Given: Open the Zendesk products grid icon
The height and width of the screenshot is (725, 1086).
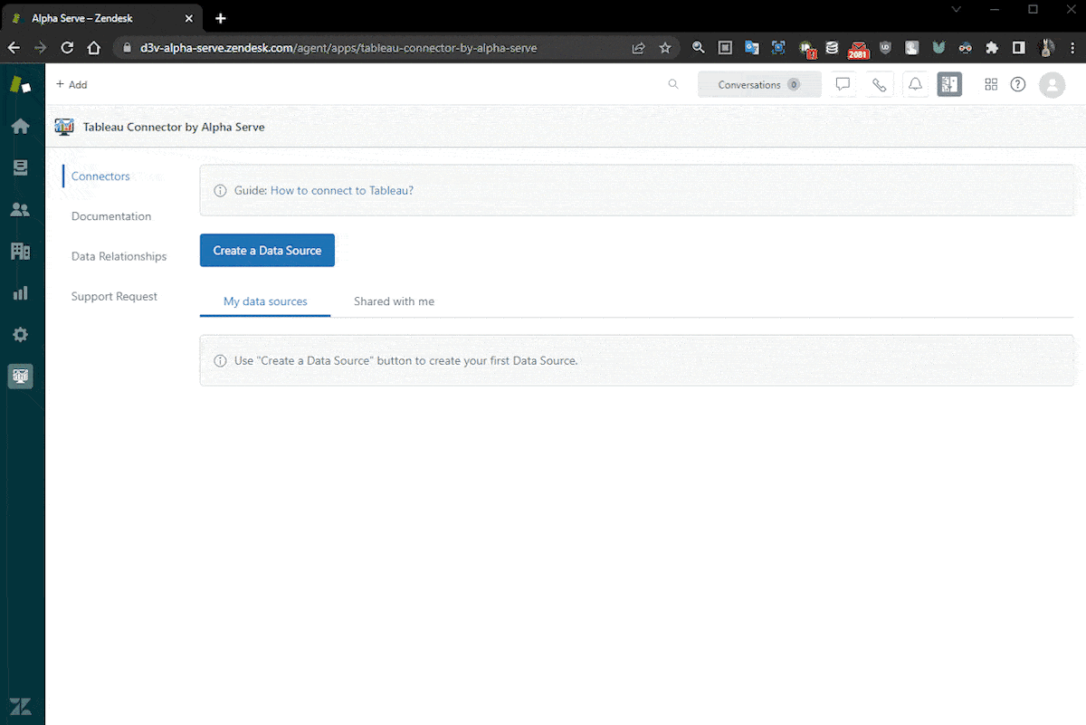Looking at the screenshot, I should click(991, 84).
